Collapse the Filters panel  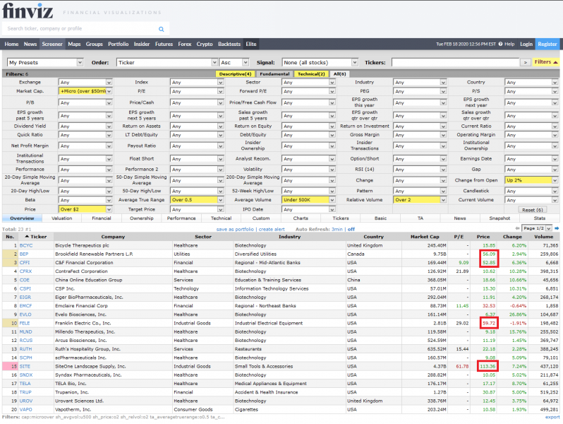[546, 62]
